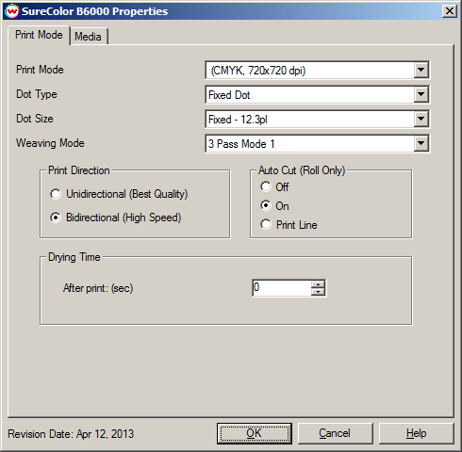462x452 pixels.
Task: Decrease drying time with down spinner arrow
Action: pyautogui.click(x=318, y=292)
